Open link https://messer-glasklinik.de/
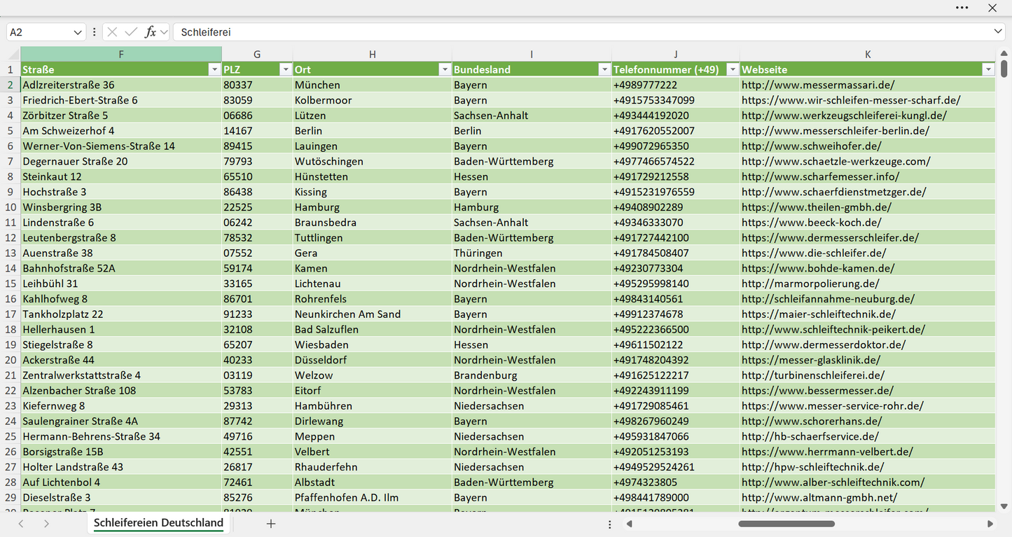 [x=812, y=360]
